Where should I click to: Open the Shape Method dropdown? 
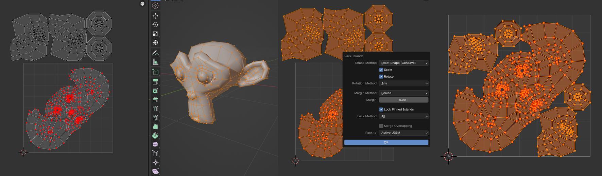(403, 63)
